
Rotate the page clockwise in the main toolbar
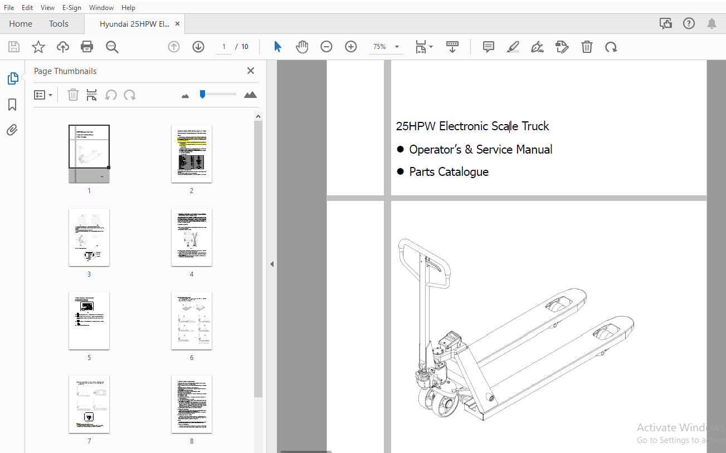pyautogui.click(x=611, y=47)
